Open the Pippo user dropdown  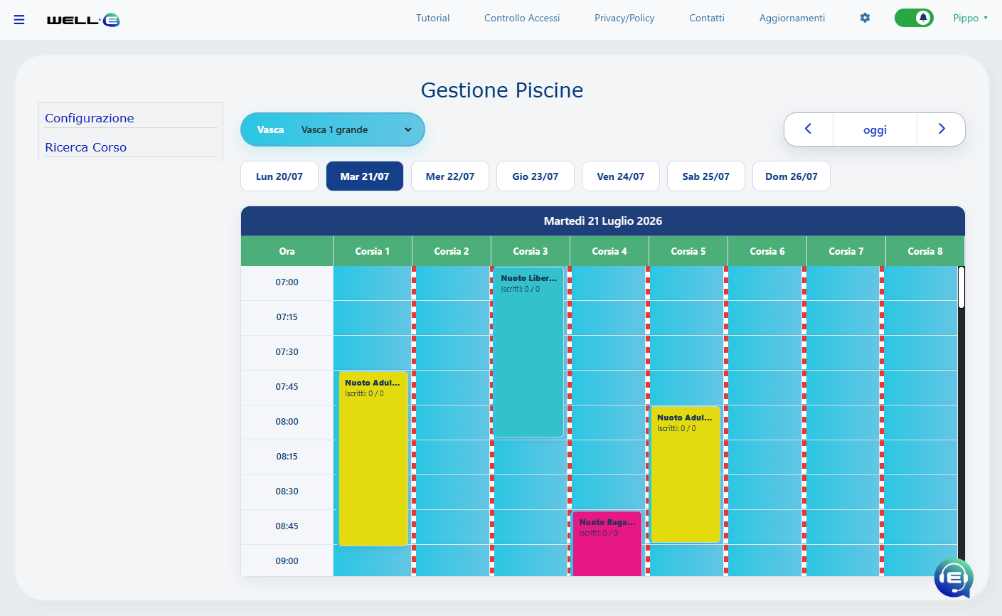[971, 18]
